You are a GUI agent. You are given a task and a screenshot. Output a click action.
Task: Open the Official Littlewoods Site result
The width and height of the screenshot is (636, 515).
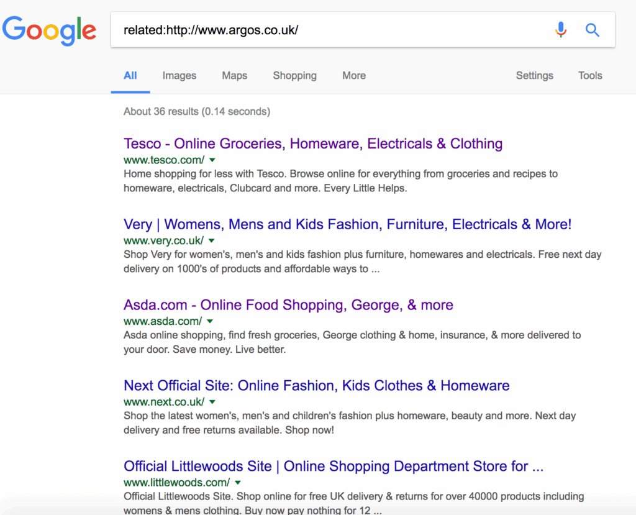click(x=333, y=466)
